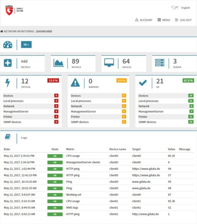Screen dimensions: 197x224
Task: Sort logs by Value column
Action: [x=172, y=149]
